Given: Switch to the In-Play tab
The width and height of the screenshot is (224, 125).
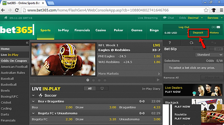Looking at the screenshot, I should (64, 30).
